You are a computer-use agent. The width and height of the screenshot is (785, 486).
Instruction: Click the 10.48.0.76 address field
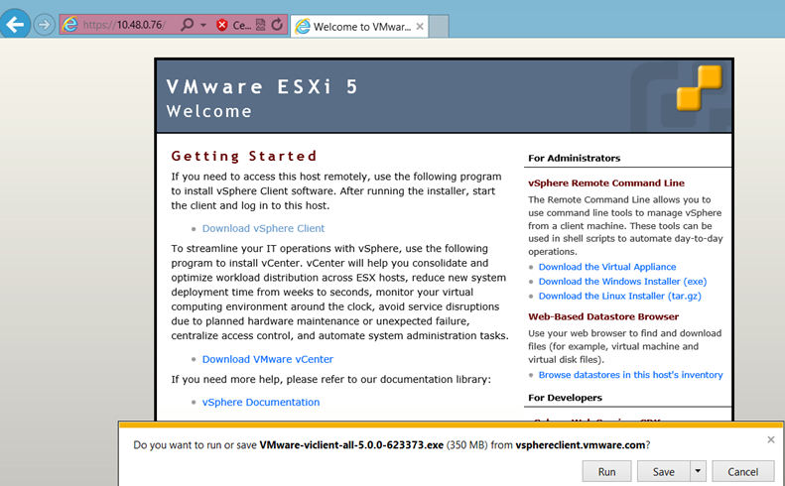[x=124, y=25]
